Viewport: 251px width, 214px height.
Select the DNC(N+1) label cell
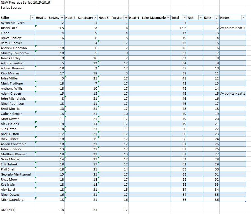point(8,210)
